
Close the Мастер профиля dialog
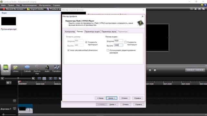(142, 16)
